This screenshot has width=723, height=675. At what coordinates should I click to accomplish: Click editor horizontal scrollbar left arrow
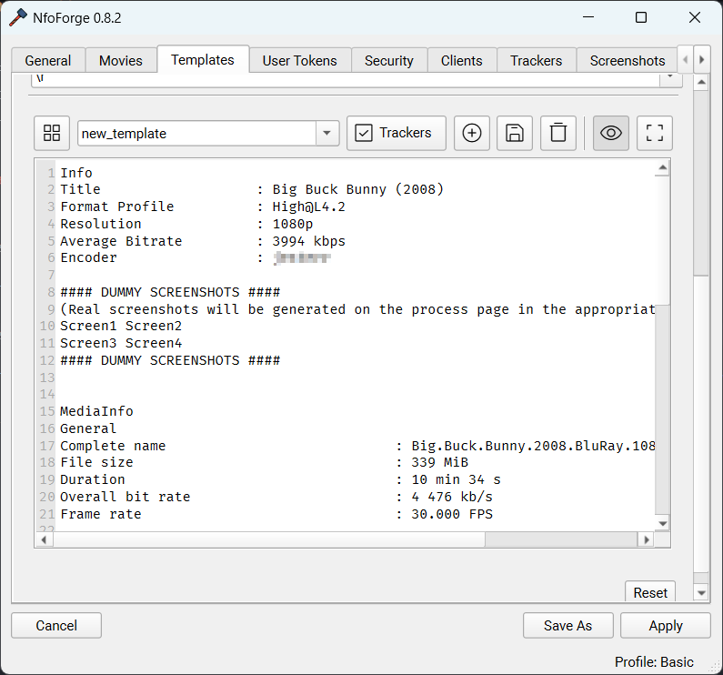(x=44, y=539)
